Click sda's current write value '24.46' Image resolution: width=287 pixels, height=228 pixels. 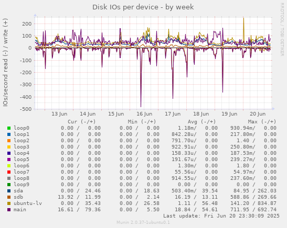tap(93, 191)
